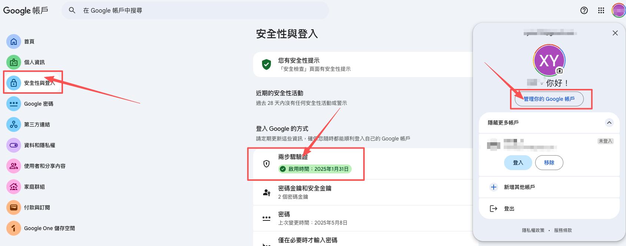The height and width of the screenshot is (246, 626).
Task: Click the sign-out arrow icon
Action: [494, 209]
